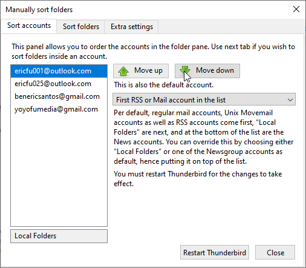The width and height of the screenshot is (306, 268).
Task: Click the Move down button label
Action: pyautogui.click(x=215, y=70)
